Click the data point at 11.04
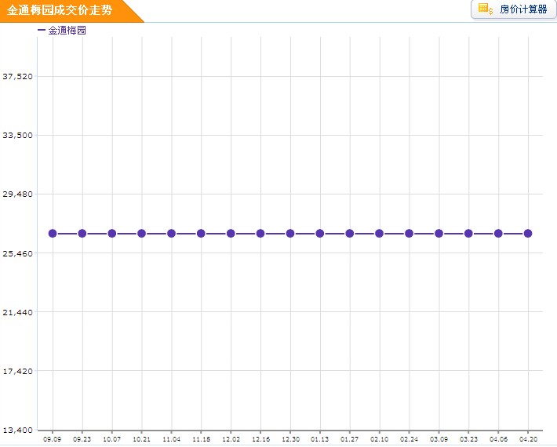 171,233
